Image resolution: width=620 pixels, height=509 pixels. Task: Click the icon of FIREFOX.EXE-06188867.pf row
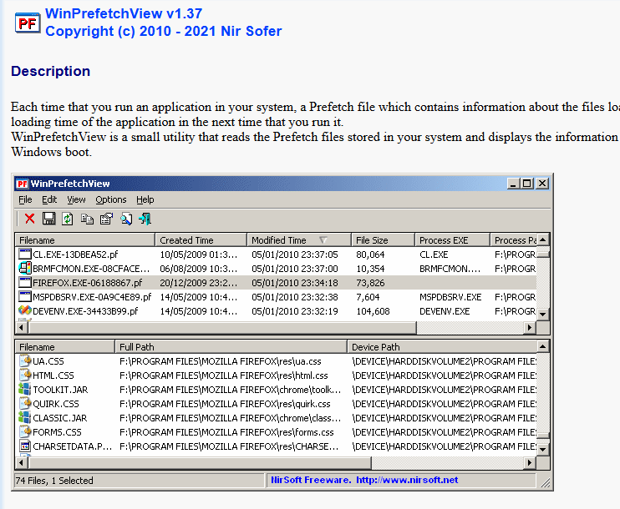click(x=25, y=282)
